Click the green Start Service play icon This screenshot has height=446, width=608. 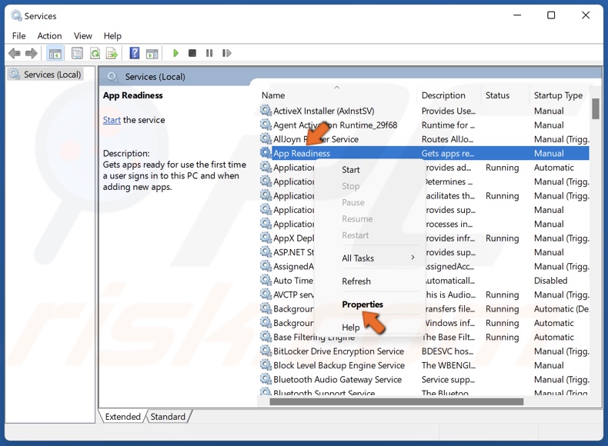[x=175, y=53]
